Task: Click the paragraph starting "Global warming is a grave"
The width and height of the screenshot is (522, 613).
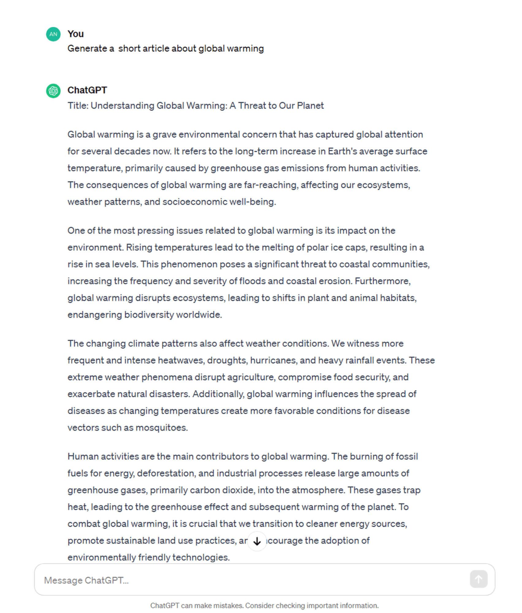Action: coord(247,168)
